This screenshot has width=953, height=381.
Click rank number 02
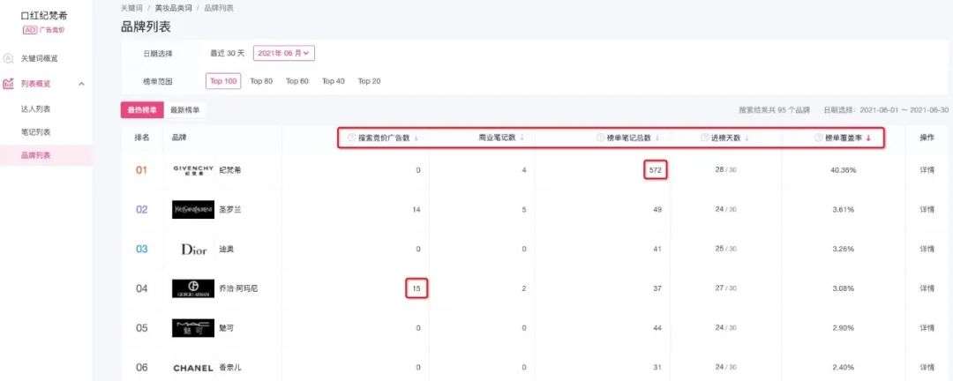(141, 210)
